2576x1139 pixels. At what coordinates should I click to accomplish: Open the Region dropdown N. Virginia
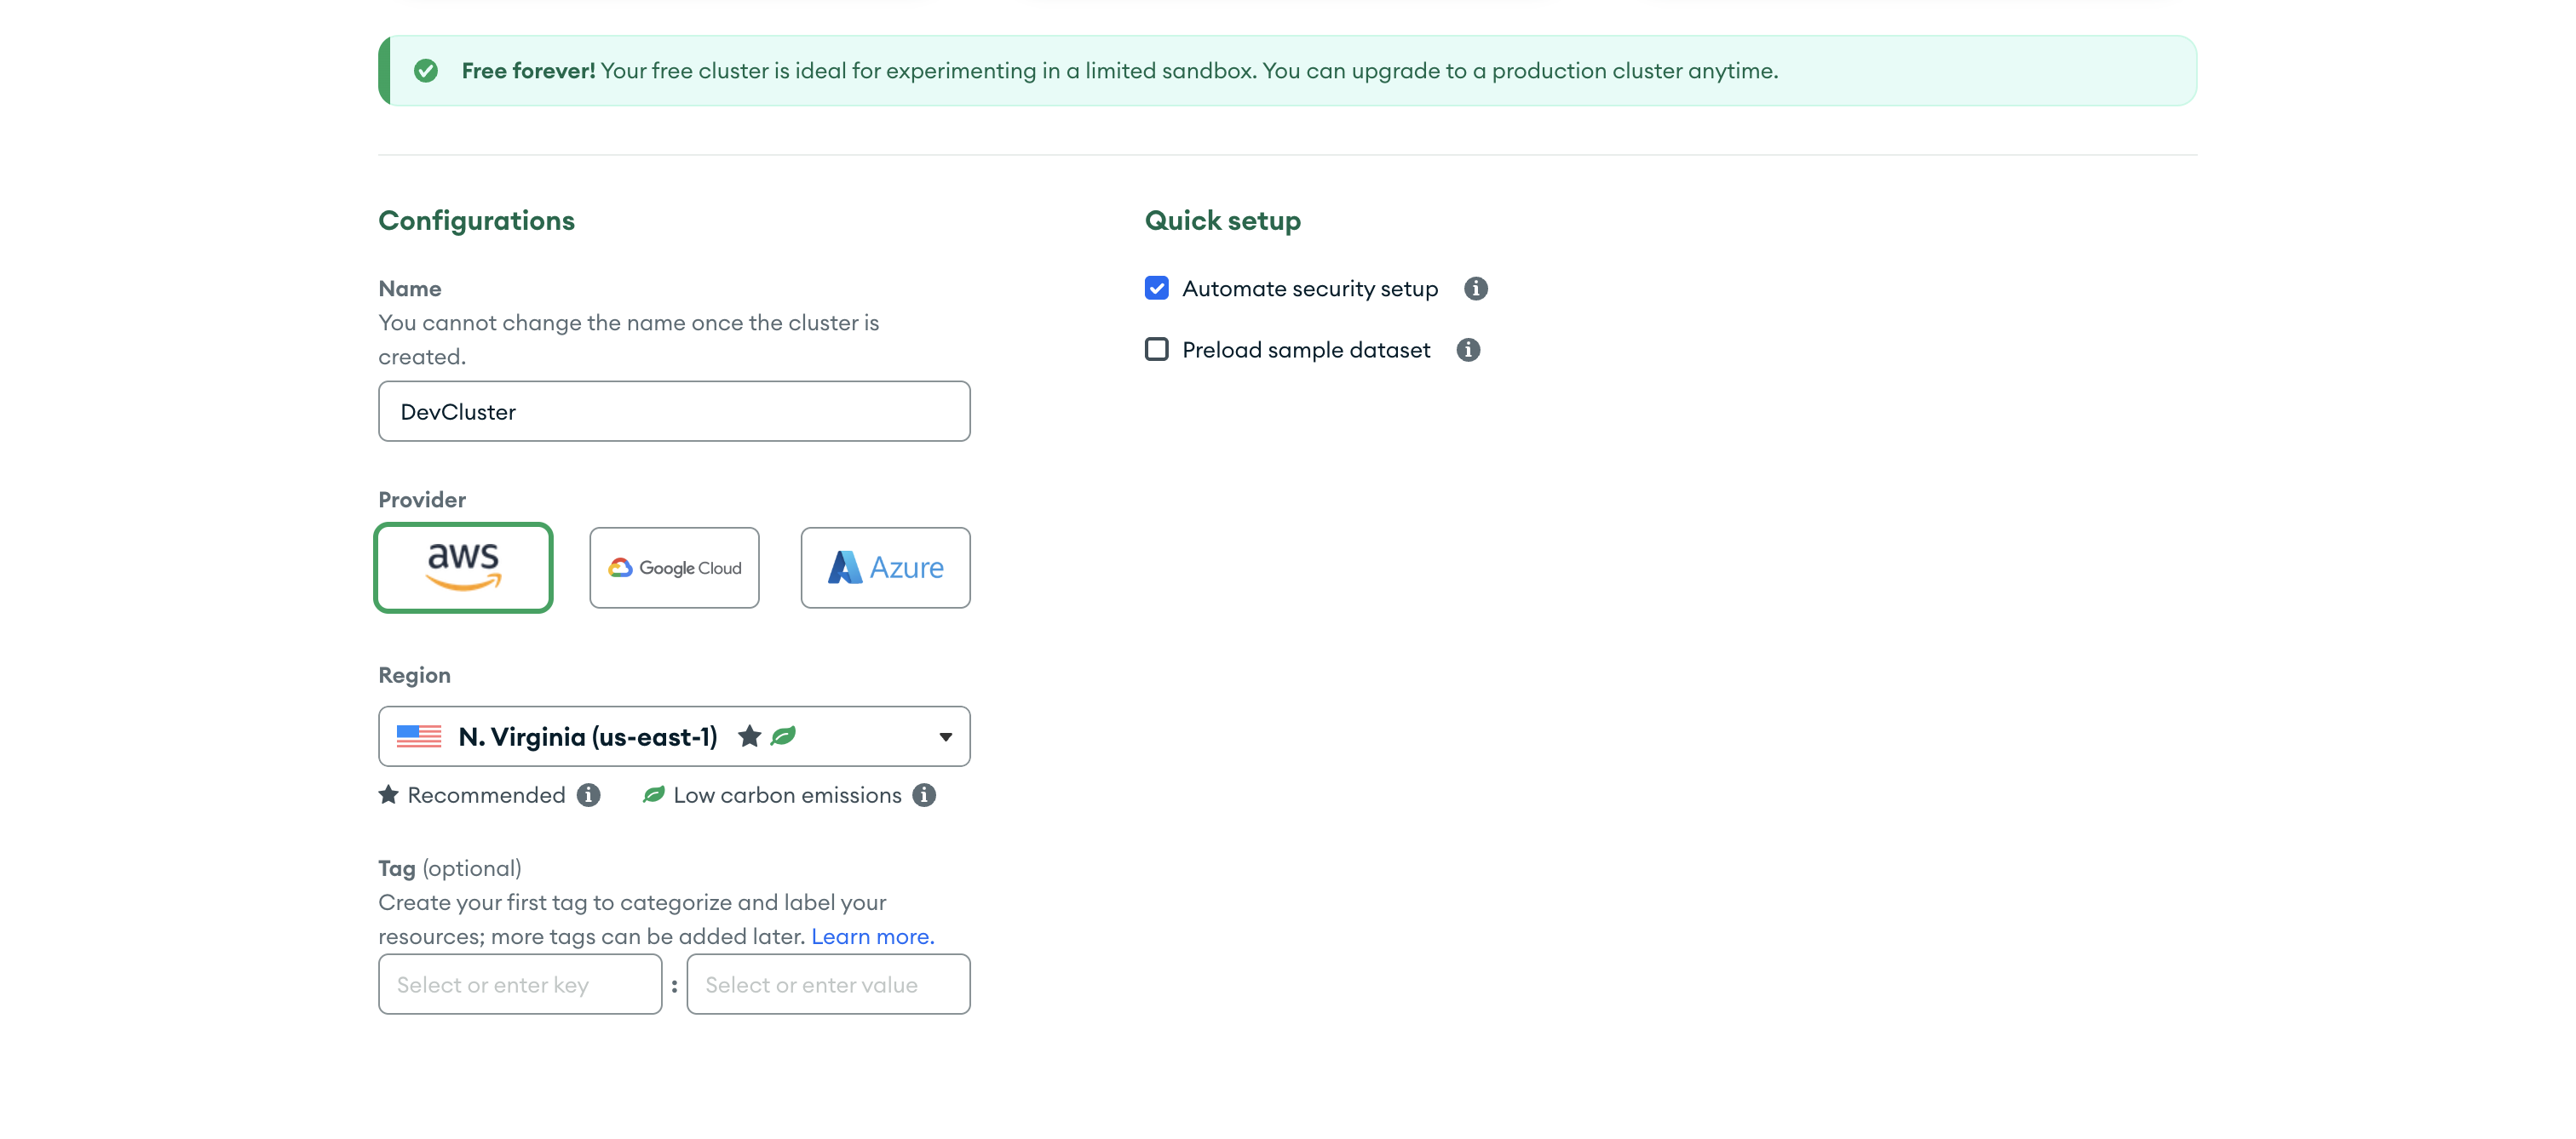[674, 736]
